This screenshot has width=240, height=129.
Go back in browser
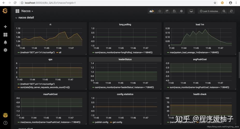4,3
